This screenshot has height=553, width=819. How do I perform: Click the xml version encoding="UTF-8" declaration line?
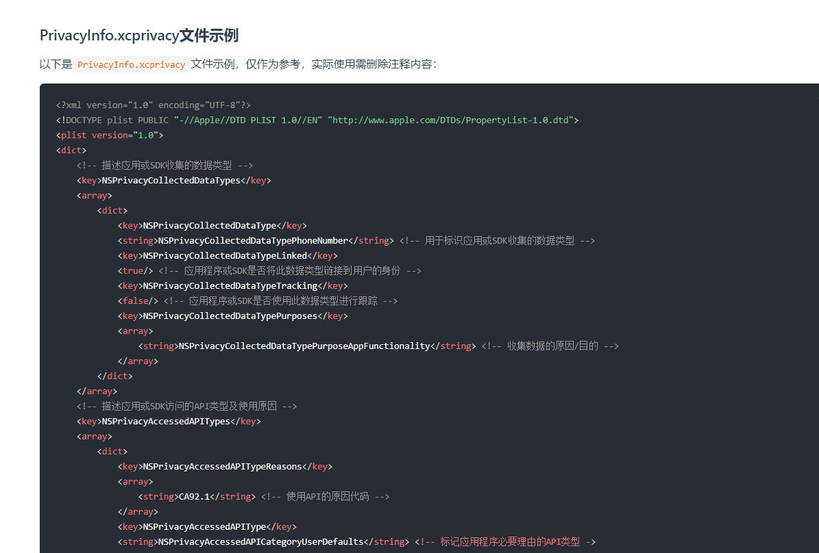tap(153, 105)
